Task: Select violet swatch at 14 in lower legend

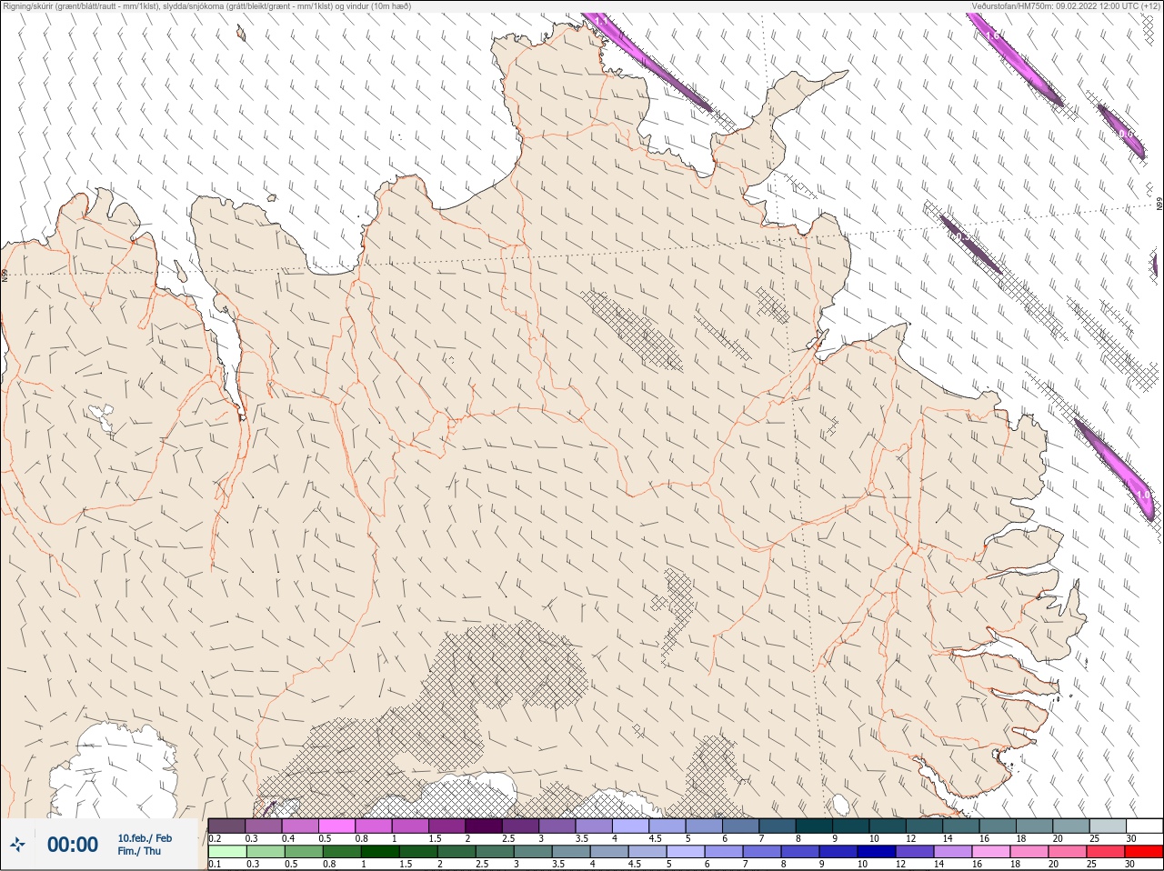Action: [953, 852]
